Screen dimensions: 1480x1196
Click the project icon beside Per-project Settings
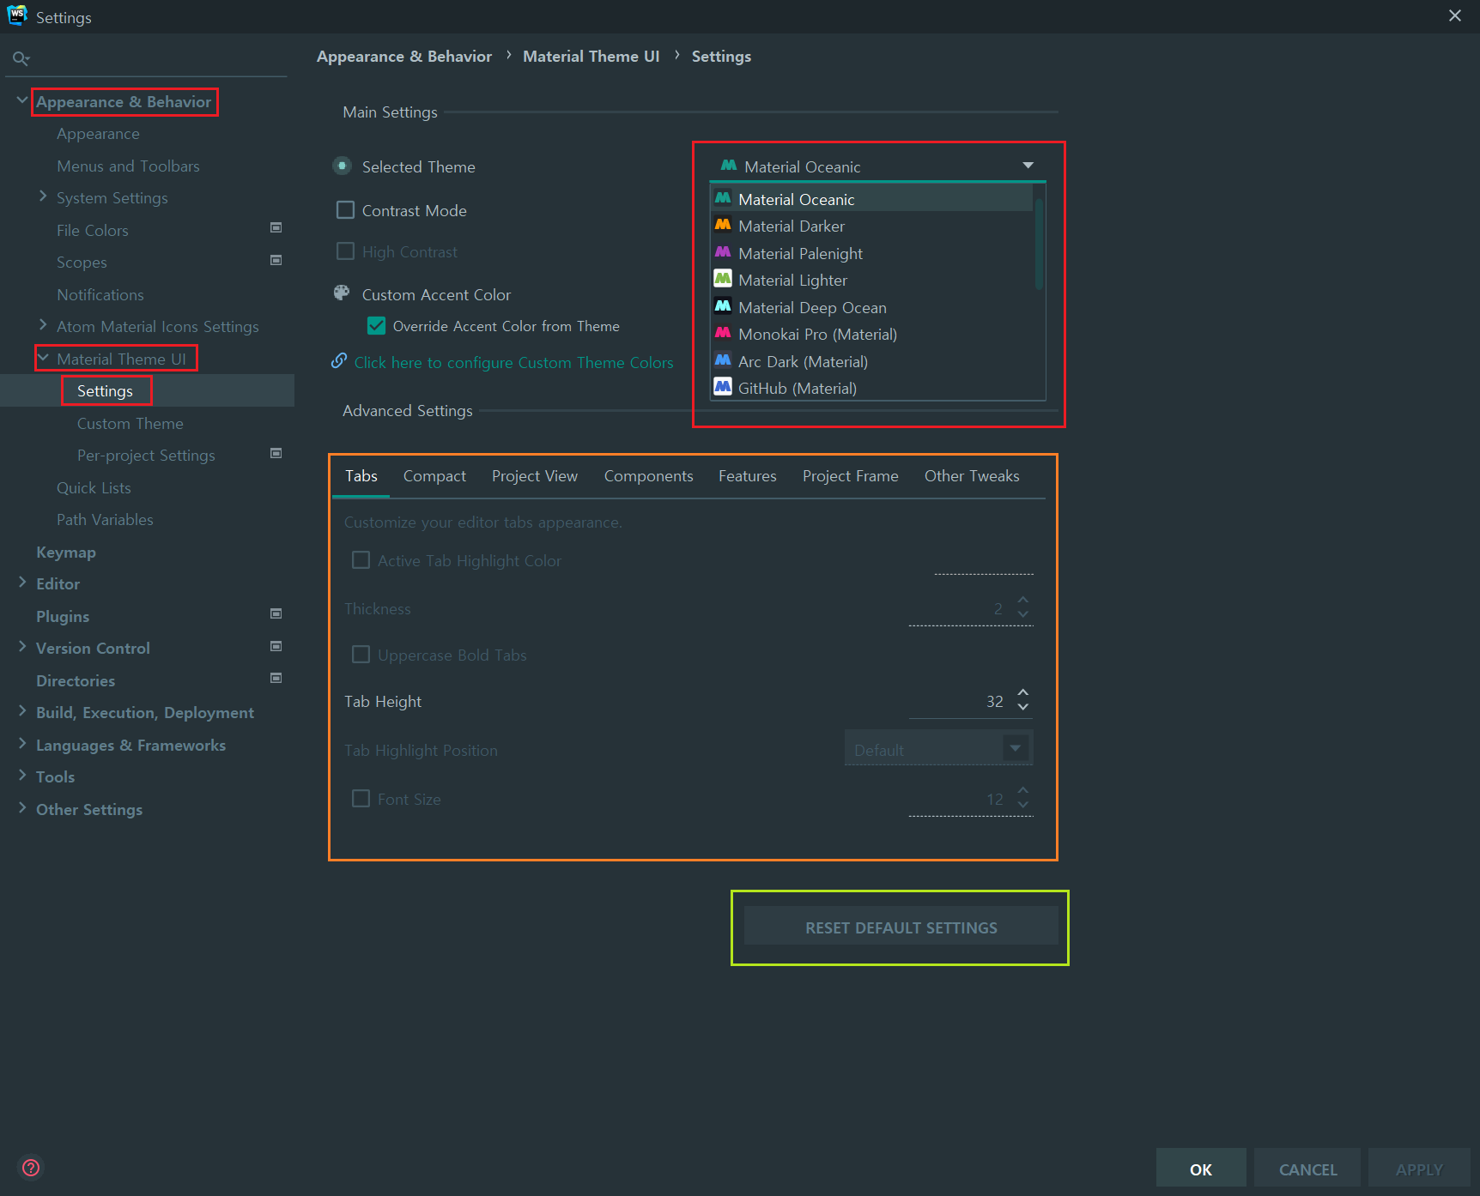[276, 454]
